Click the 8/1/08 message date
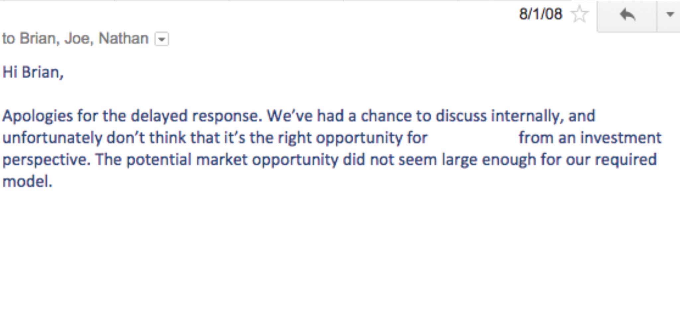The height and width of the screenshot is (312, 680). tap(541, 14)
